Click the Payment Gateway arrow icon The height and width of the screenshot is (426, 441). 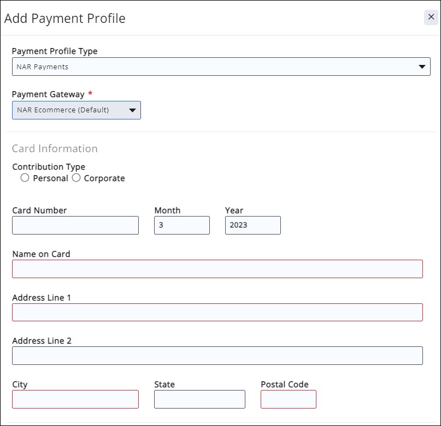click(x=132, y=110)
